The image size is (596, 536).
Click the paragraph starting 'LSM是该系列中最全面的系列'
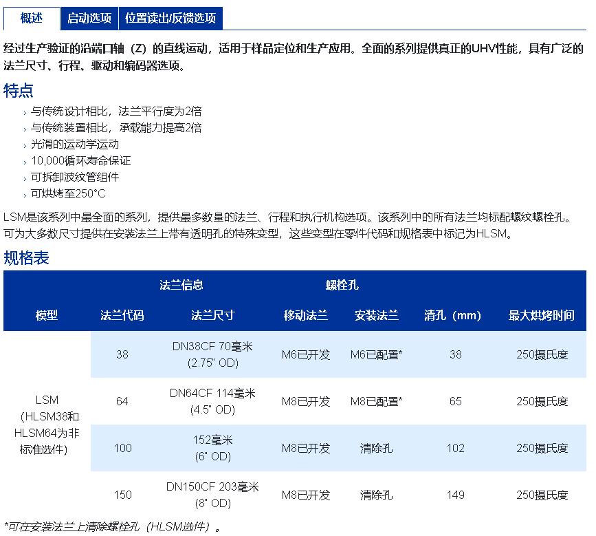click(x=287, y=225)
